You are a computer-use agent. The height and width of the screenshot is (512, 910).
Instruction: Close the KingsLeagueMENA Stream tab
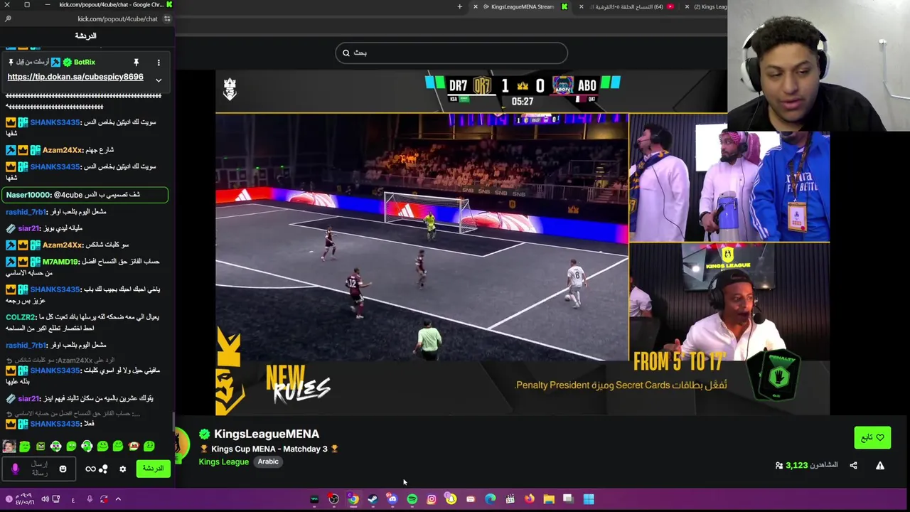(476, 7)
